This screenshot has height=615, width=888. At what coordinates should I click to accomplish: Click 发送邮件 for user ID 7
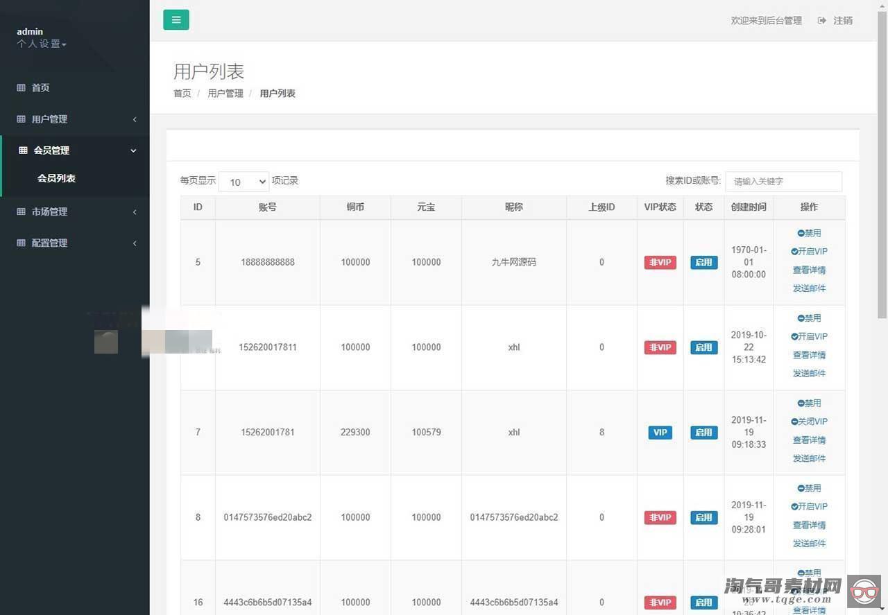tap(809, 458)
